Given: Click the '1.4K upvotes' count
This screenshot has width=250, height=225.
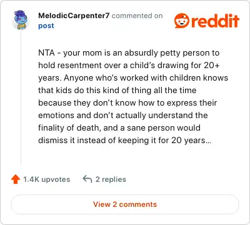Looking at the screenshot, I should (47, 179).
